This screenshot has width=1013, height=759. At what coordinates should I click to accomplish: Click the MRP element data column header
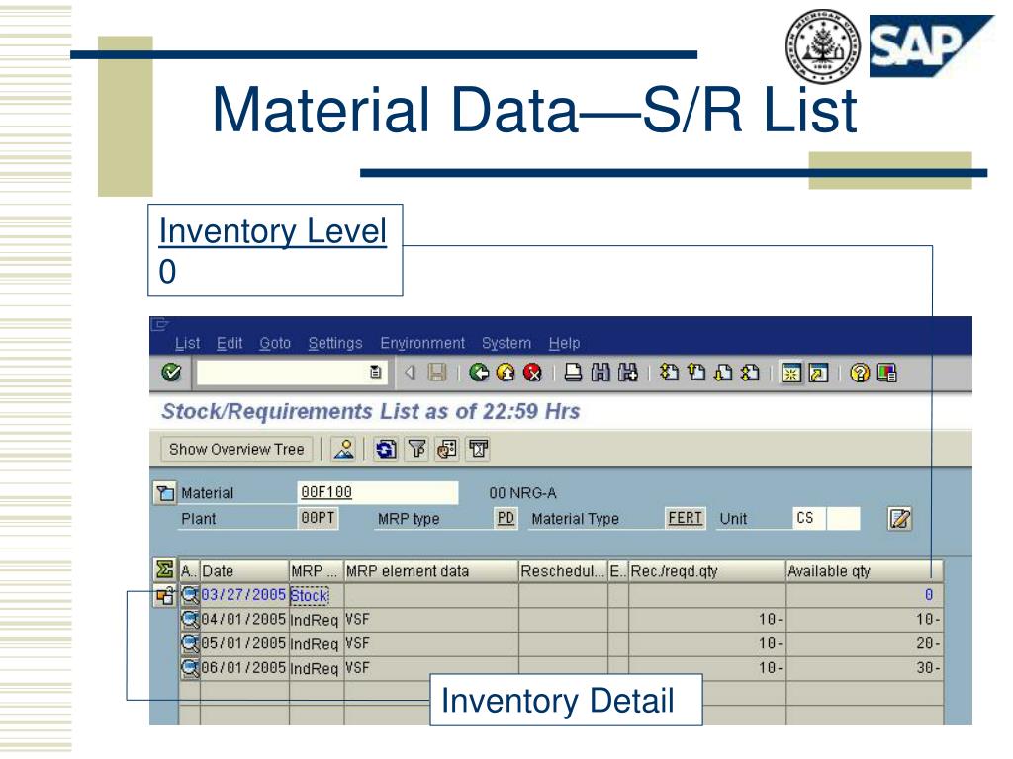pyautogui.click(x=431, y=571)
